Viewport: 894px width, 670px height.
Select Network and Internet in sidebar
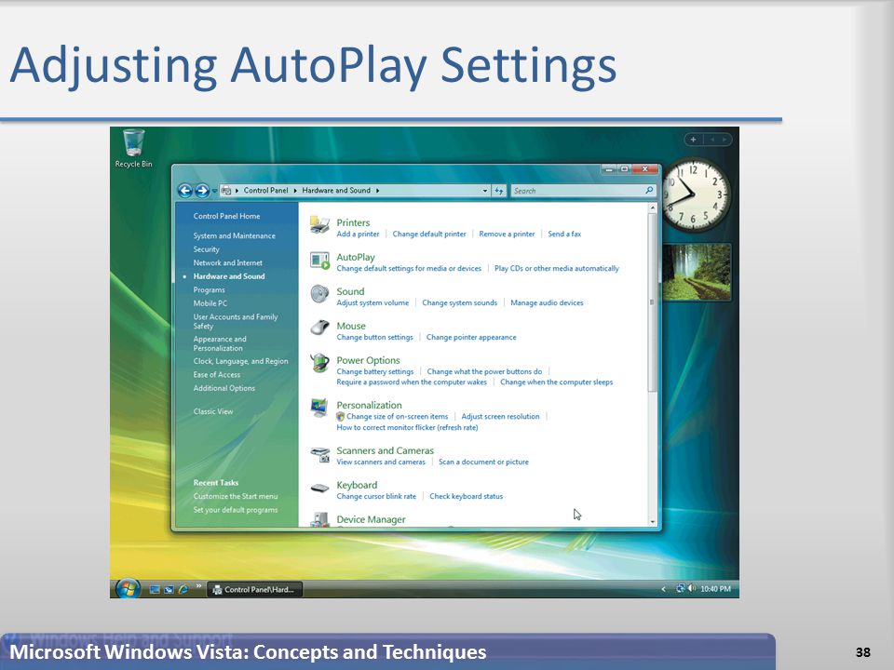pos(227,262)
